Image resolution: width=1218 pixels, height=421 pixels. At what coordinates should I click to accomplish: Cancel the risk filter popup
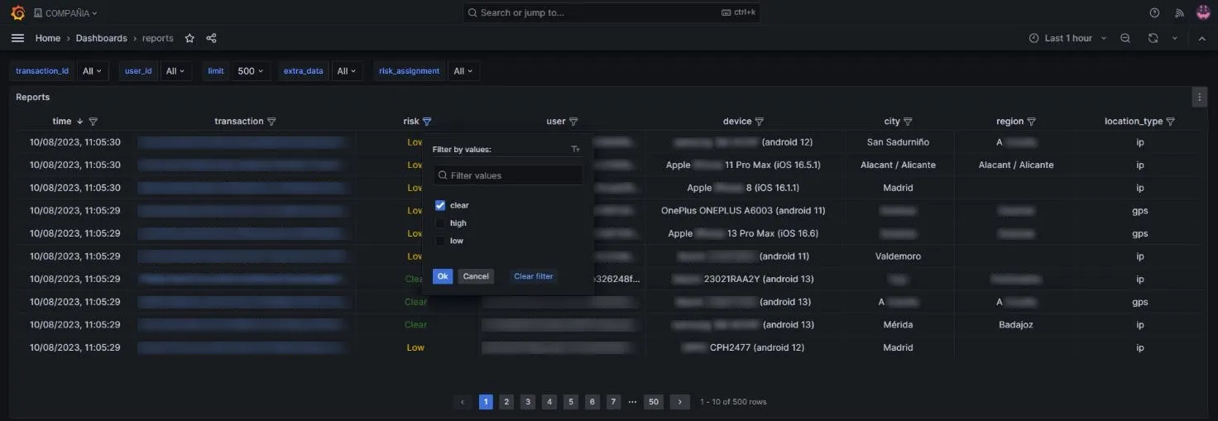(476, 276)
